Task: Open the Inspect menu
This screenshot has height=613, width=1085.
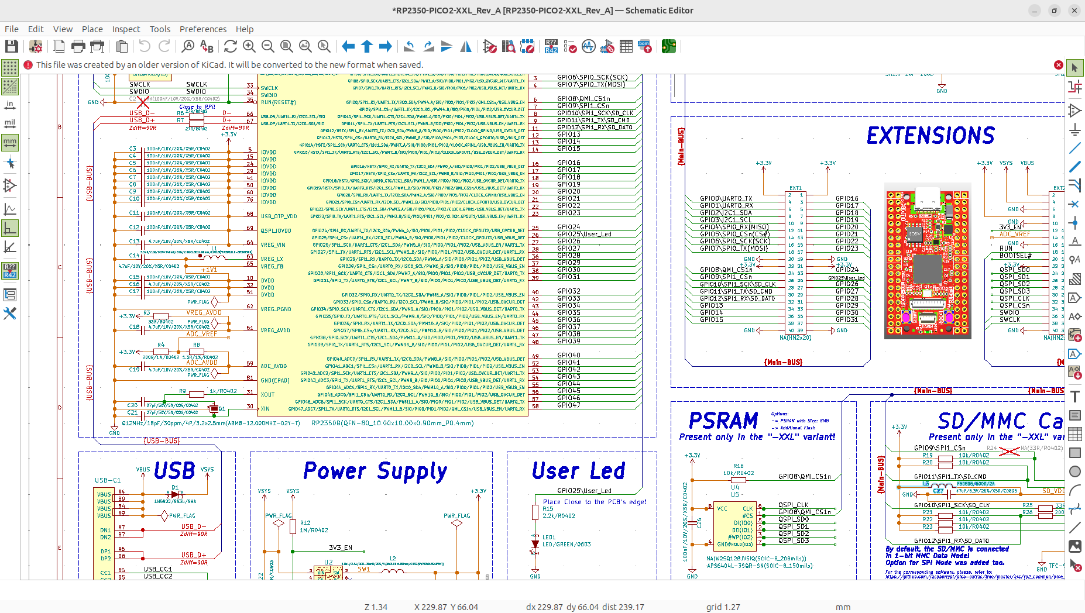Action: coord(126,29)
